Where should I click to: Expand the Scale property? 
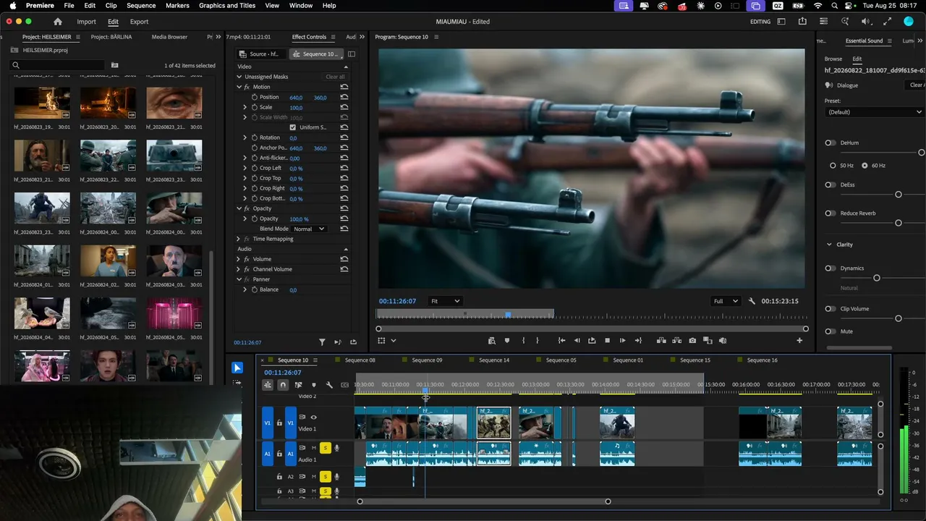[245, 107]
